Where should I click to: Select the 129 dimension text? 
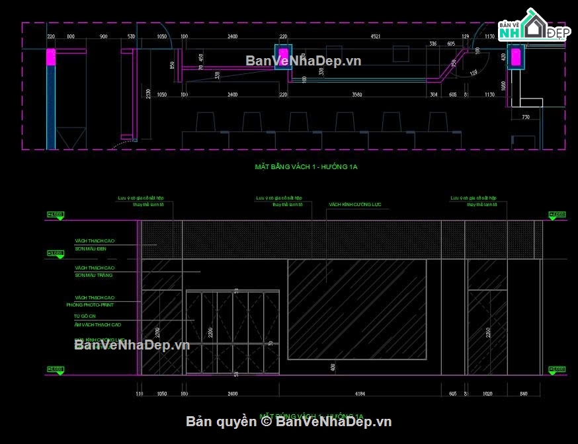[466, 36]
